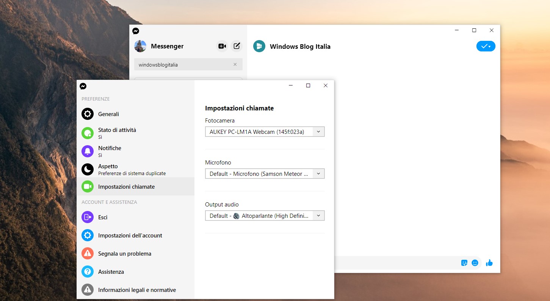Click the windowsblogitalia search box

[x=188, y=65]
